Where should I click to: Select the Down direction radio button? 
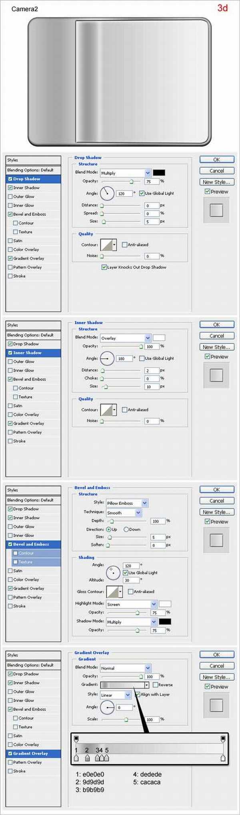pos(126,529)
